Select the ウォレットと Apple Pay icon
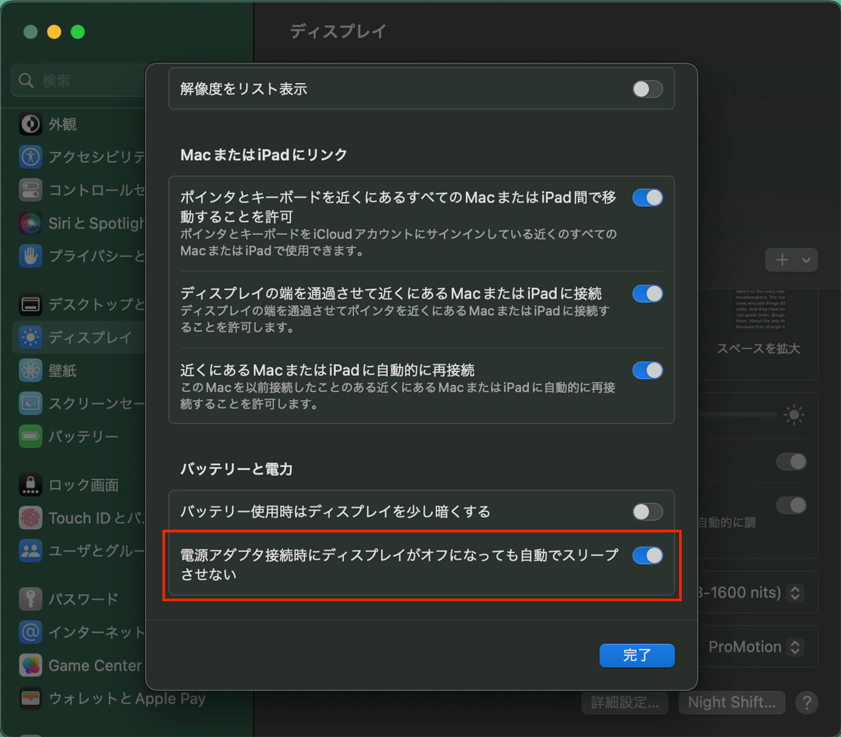This screenshot has height=737, width=841. (30, 698)
